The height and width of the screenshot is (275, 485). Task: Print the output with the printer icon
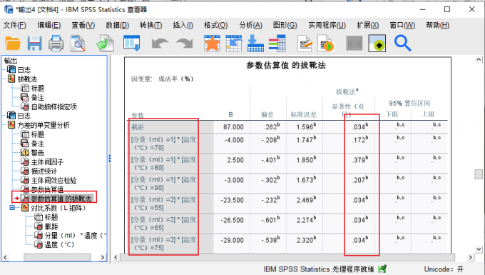pyautogui.click(x=56, y=44)
